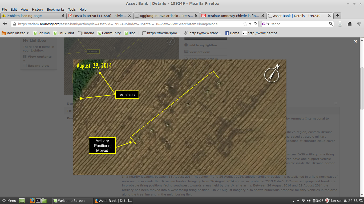Bookmark this page with the star icon
This screenshot has height=204, width=364.
245,24
